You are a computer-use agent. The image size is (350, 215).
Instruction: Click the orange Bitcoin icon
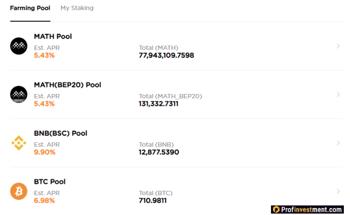18,191
